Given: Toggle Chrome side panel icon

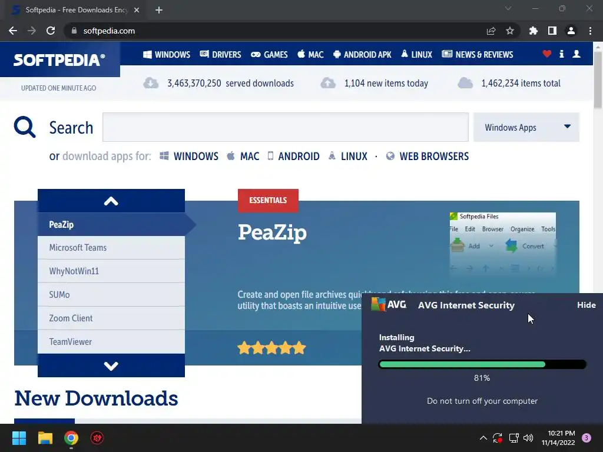Looking at the screenshot, I should point(552,31).
